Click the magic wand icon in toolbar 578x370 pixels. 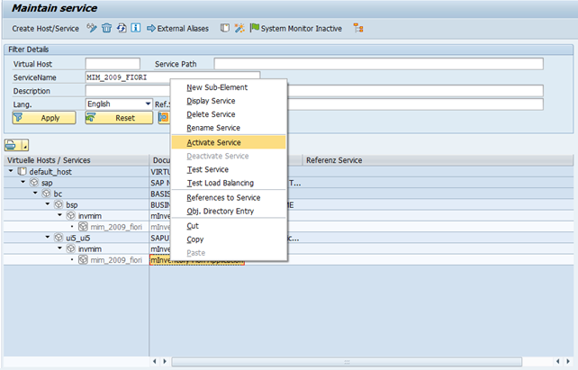pos(239,29)
